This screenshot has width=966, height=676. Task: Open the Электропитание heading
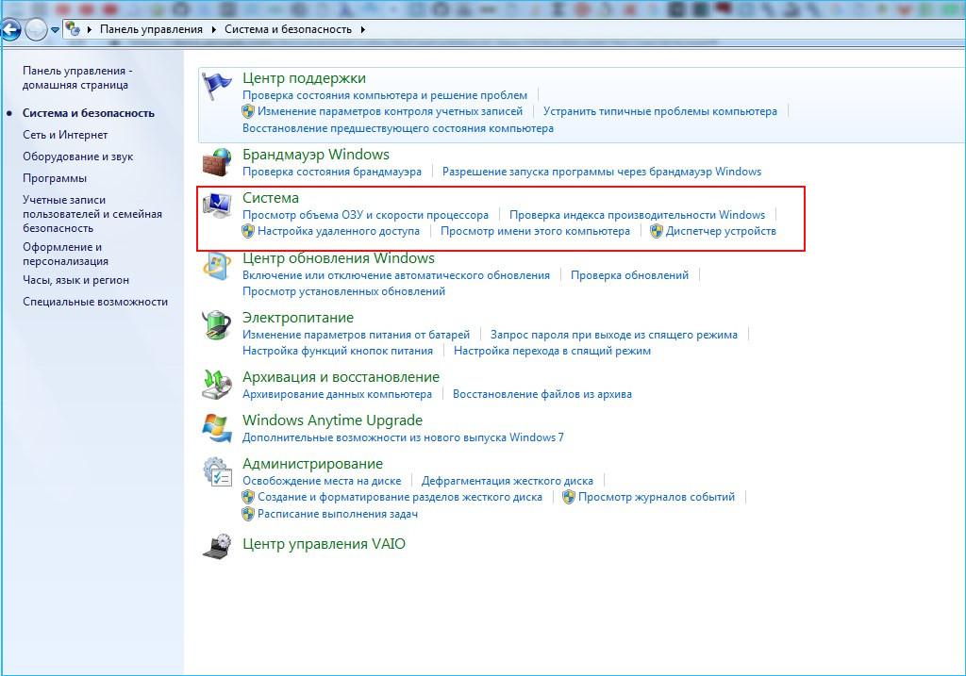point(297,318)
